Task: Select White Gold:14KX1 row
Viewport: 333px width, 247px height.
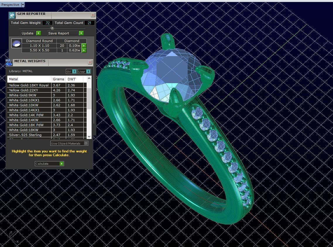Action: pyautogui.click(x=47, y=110)
